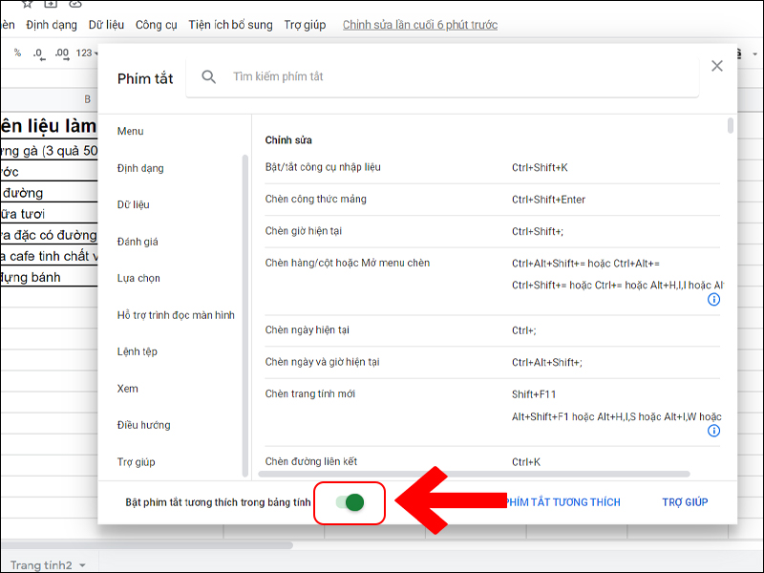
Task: Click the Chèn ngày và giờ hiện tại row
Action: point(492,363)
